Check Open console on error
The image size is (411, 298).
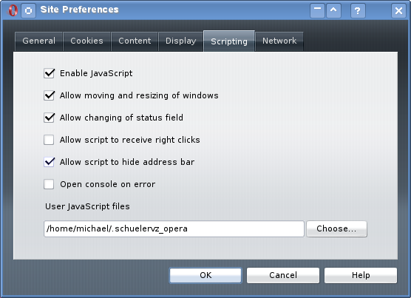click(x=49, y=184)
